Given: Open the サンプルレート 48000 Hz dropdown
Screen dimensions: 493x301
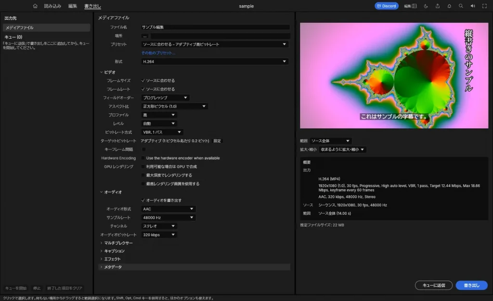Looking at the screenshot, I should [168, 217].
